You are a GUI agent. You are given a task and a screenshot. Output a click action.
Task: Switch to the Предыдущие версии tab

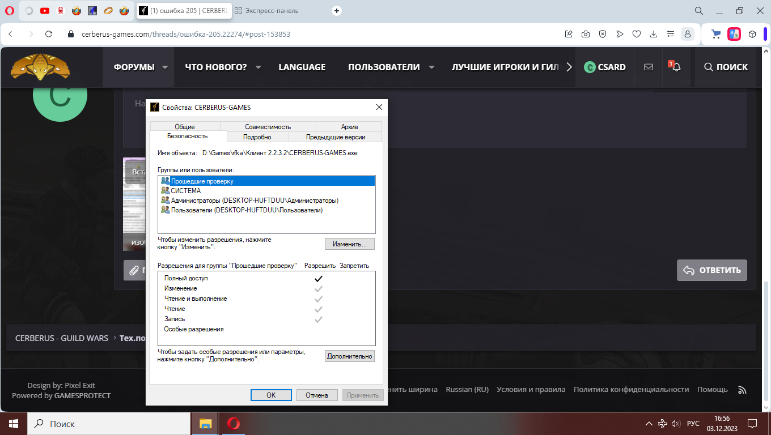tap(336, 137)
